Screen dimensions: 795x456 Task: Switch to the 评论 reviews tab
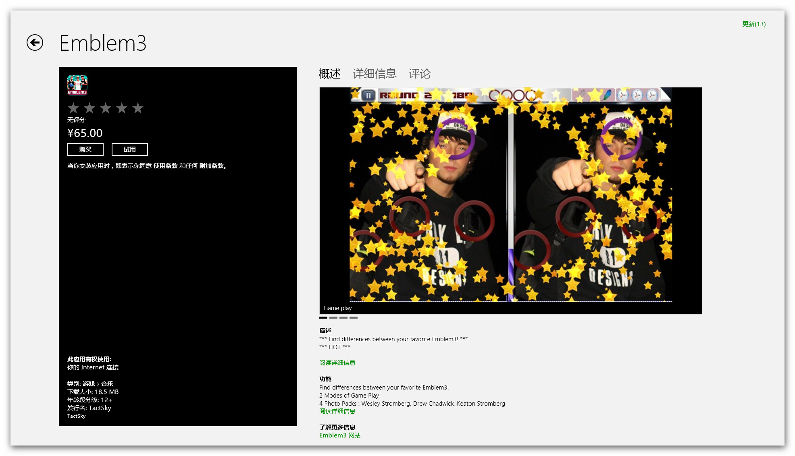click(419, 74)
